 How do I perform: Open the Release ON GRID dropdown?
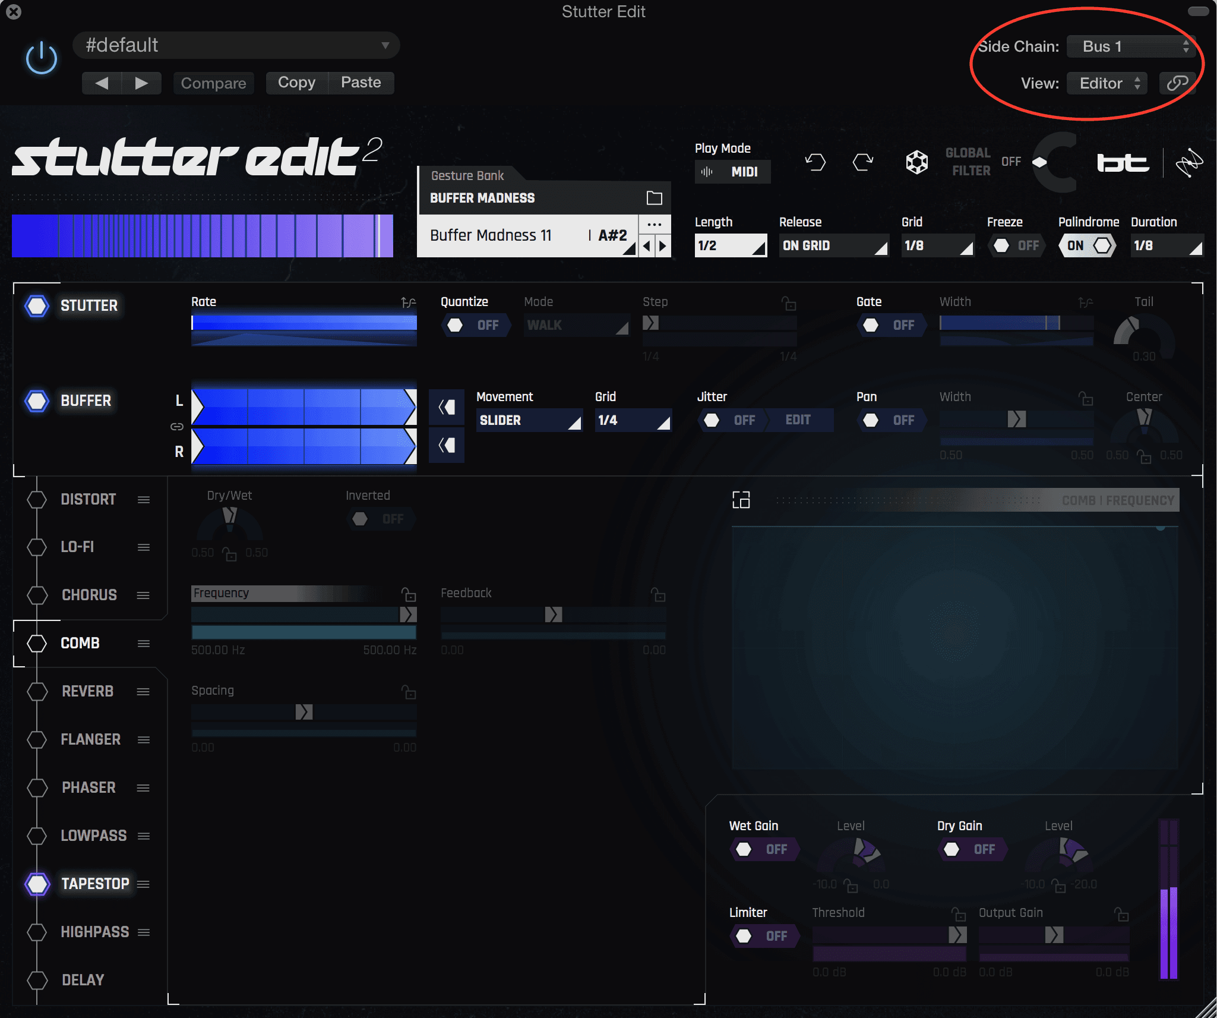pos(833,245)
